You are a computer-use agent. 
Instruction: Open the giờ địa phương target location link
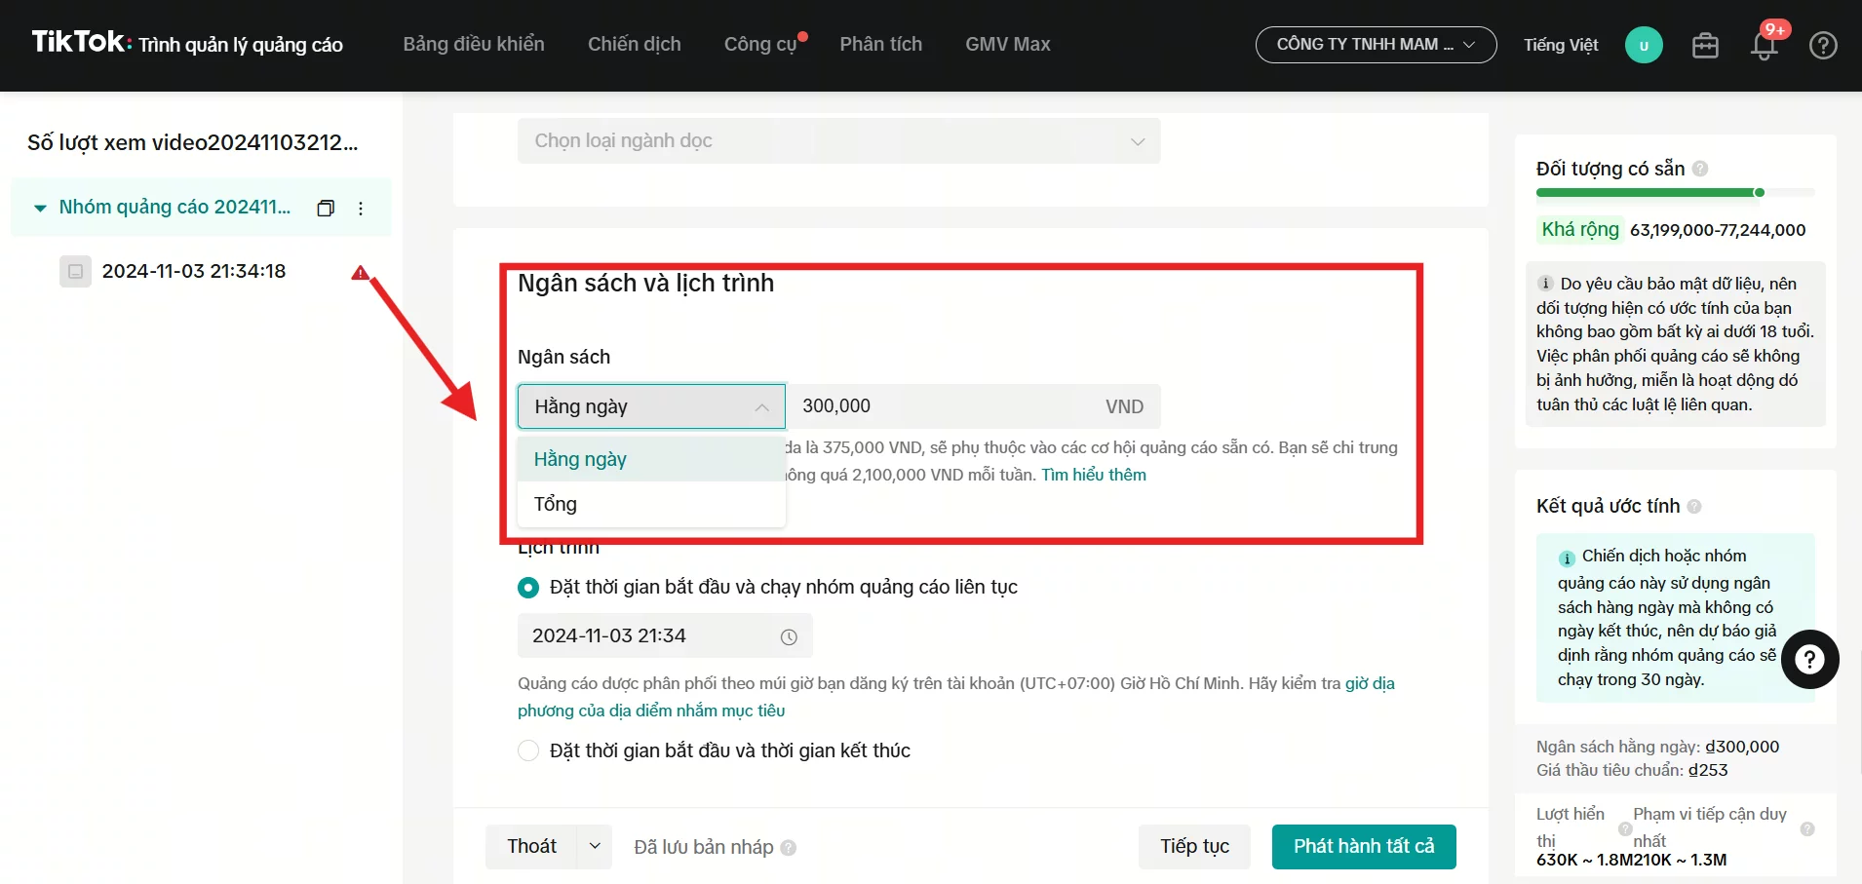point(956,697)
